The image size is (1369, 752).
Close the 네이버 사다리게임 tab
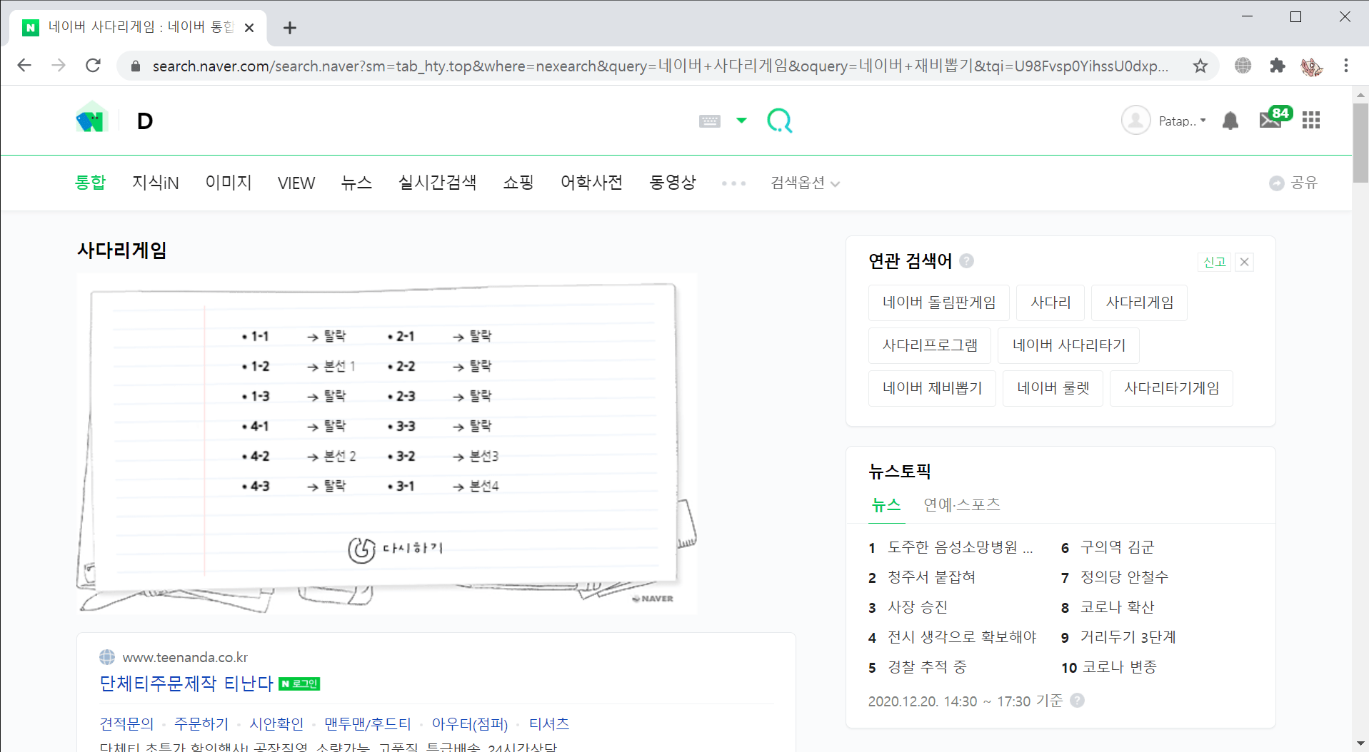pos(249,28)
